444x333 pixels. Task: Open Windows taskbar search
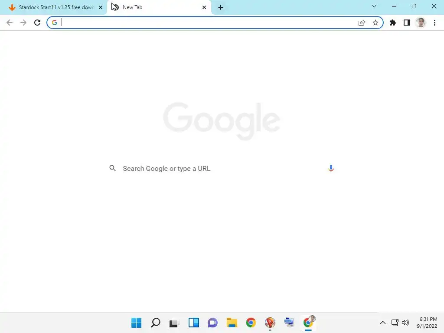[x=156, y=323]
